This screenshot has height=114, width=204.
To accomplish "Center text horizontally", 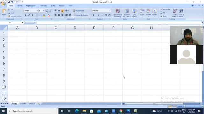I will 59,15.
